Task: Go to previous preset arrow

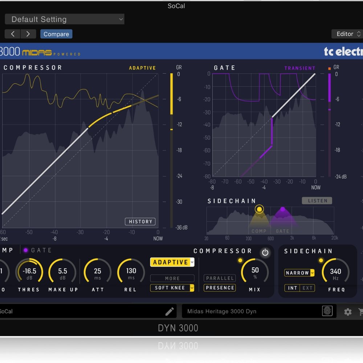Action: click(x=13, y=34)
